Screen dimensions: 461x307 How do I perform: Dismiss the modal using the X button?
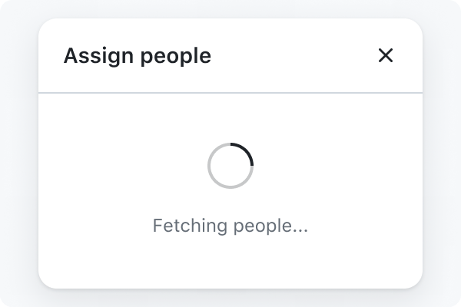386,55
